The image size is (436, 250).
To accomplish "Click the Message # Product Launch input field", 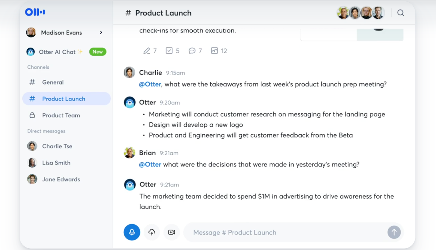I will (x=286, y=232).
